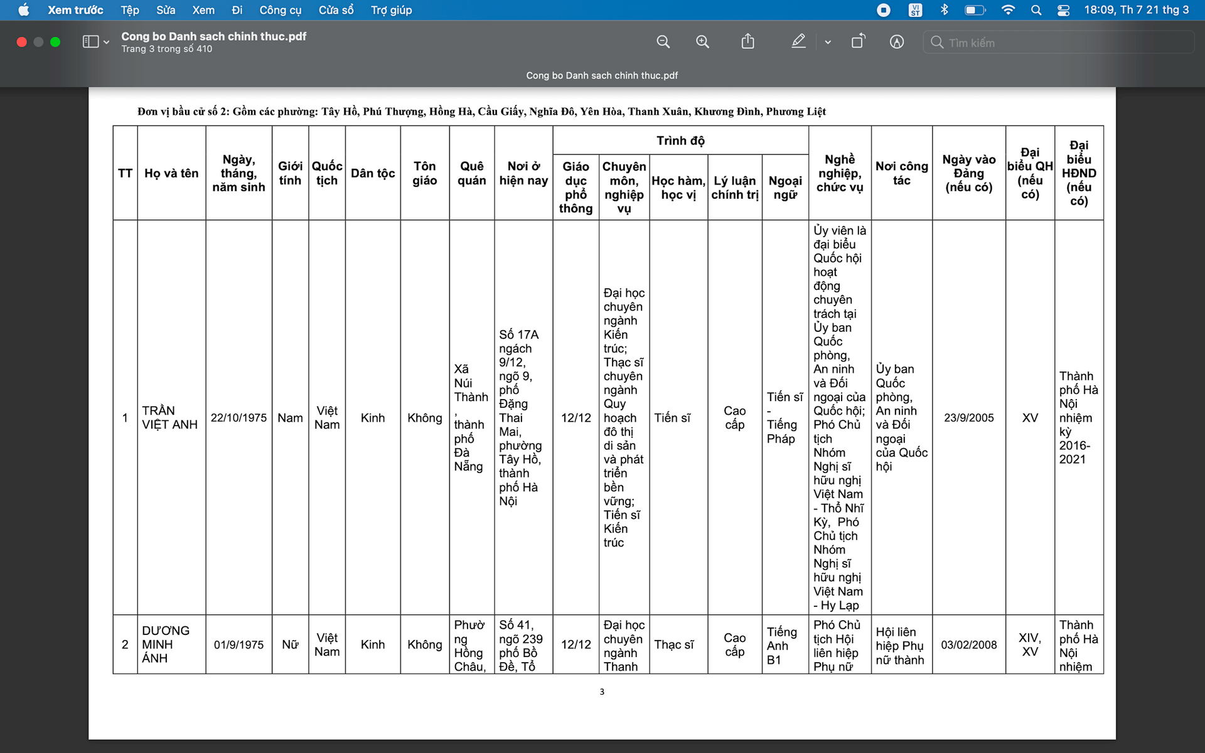Open the Công cụ menu

280,10
